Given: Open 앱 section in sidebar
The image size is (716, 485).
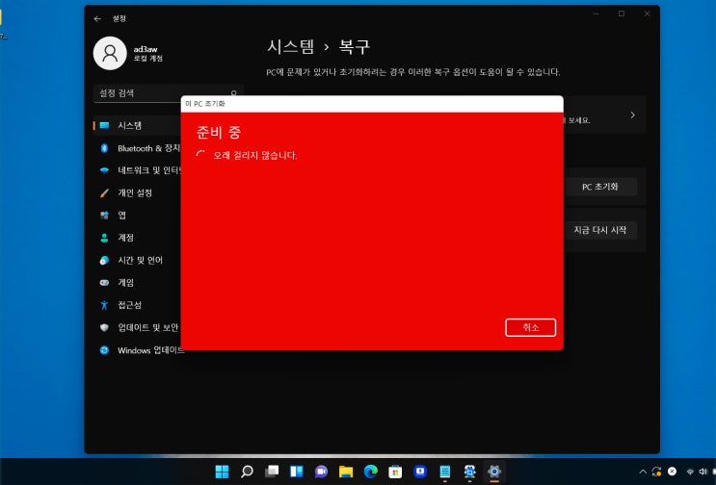Looking at the screenshot, I should point(137,216).
